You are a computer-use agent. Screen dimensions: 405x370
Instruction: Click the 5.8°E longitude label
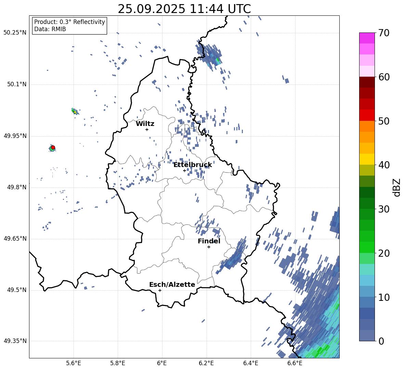[118, 363]
